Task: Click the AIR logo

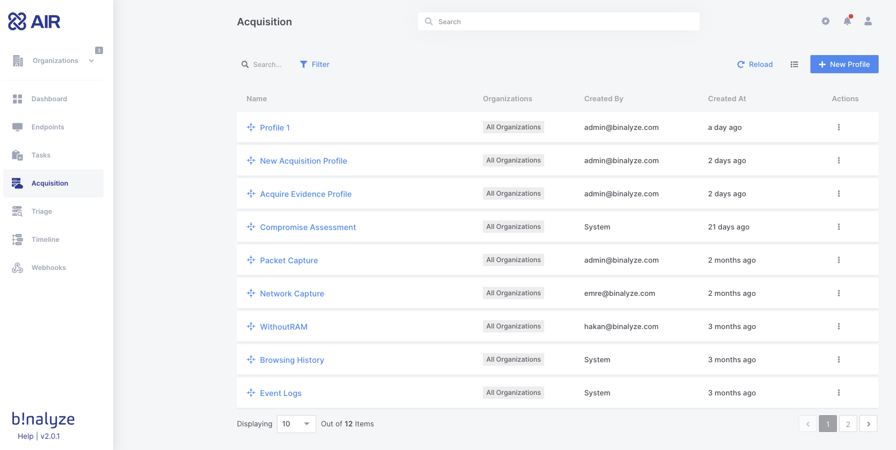Action: point(34,22)
